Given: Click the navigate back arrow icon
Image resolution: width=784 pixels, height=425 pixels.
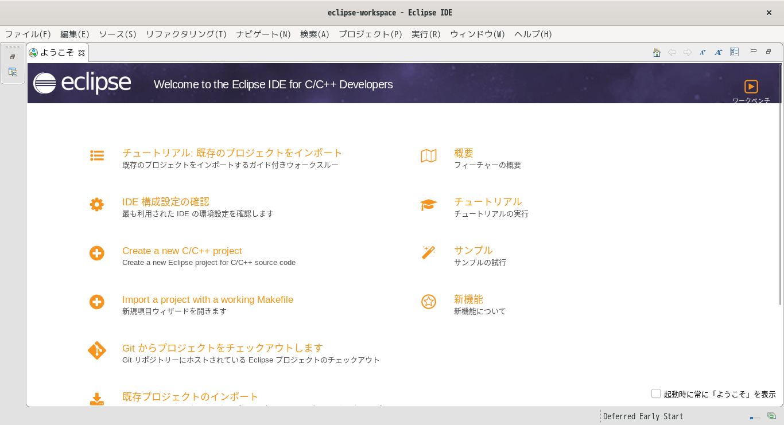Looking at the screenshot, I should point(672,52).
